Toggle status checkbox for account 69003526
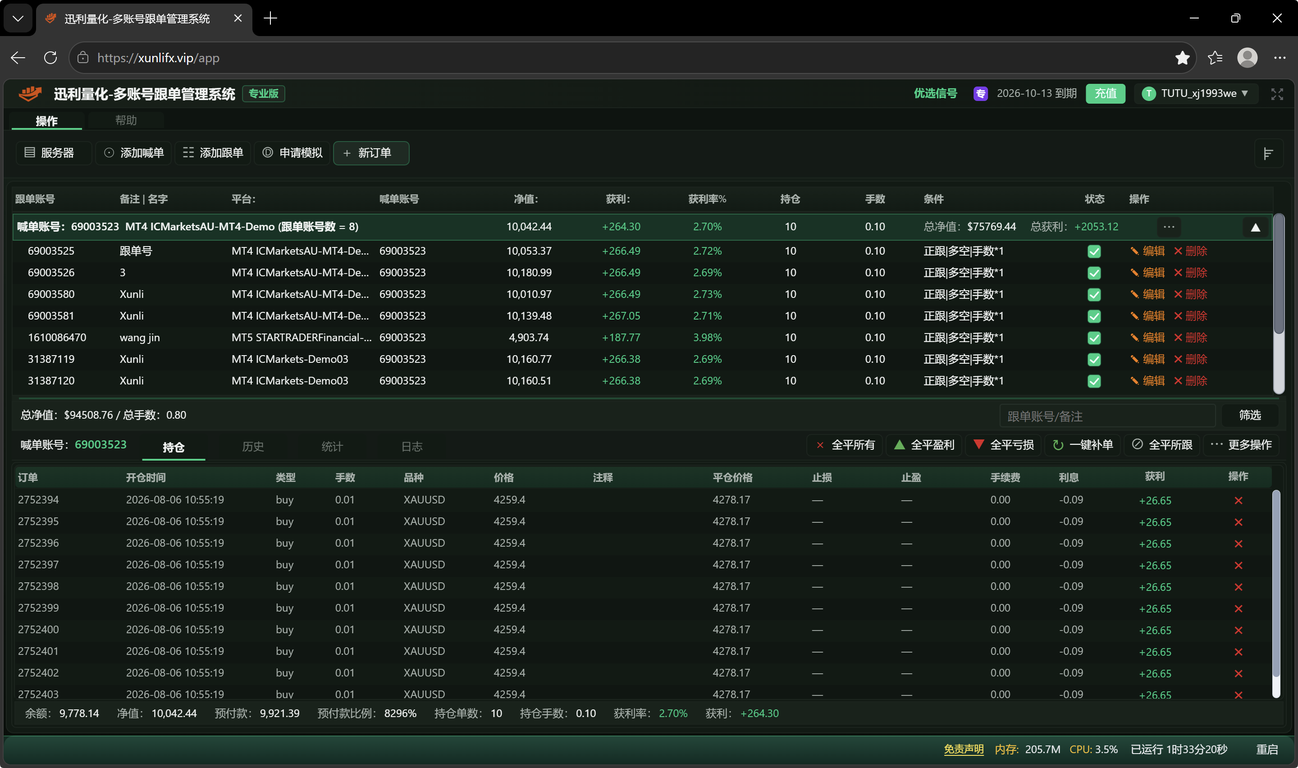 coord(1094,273)
